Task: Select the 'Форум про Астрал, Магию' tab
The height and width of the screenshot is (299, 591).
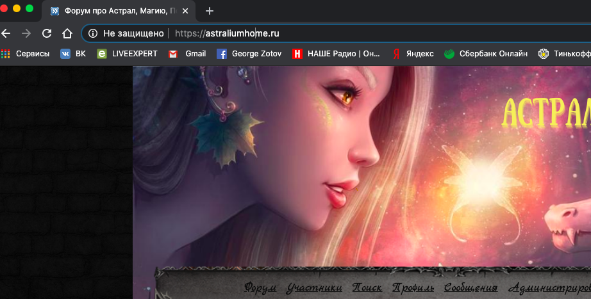Action: 119,11
